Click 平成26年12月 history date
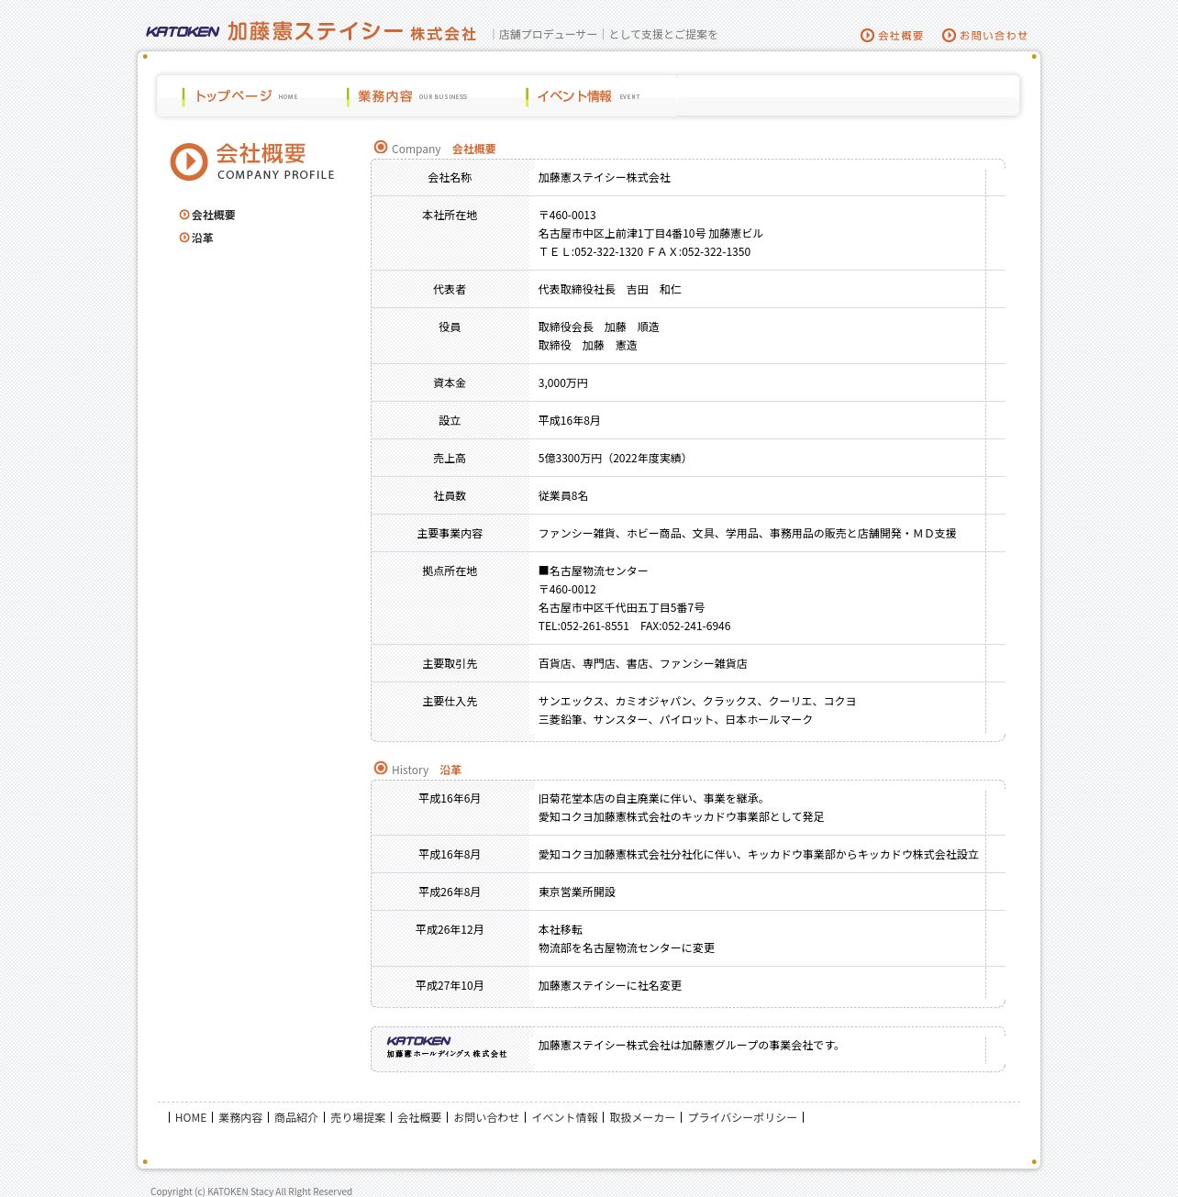 450,930
